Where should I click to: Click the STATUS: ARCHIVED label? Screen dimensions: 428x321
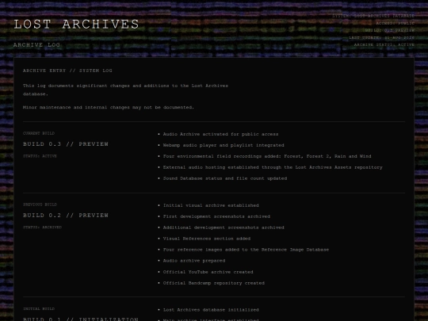coord(42,227)
